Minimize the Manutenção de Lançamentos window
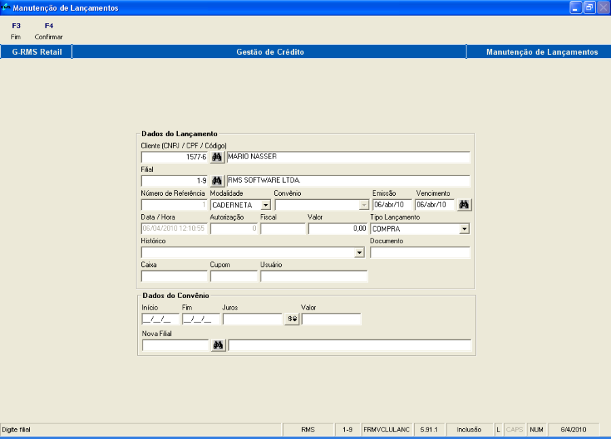Image resolution: width=611 pixels, height=439 pixels. 576,7
